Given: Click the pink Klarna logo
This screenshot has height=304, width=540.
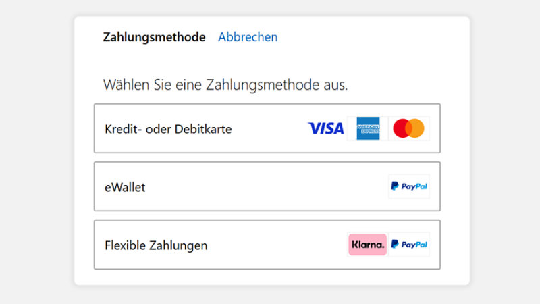Looking at the screenshot, I should click(x=367, y=245).
